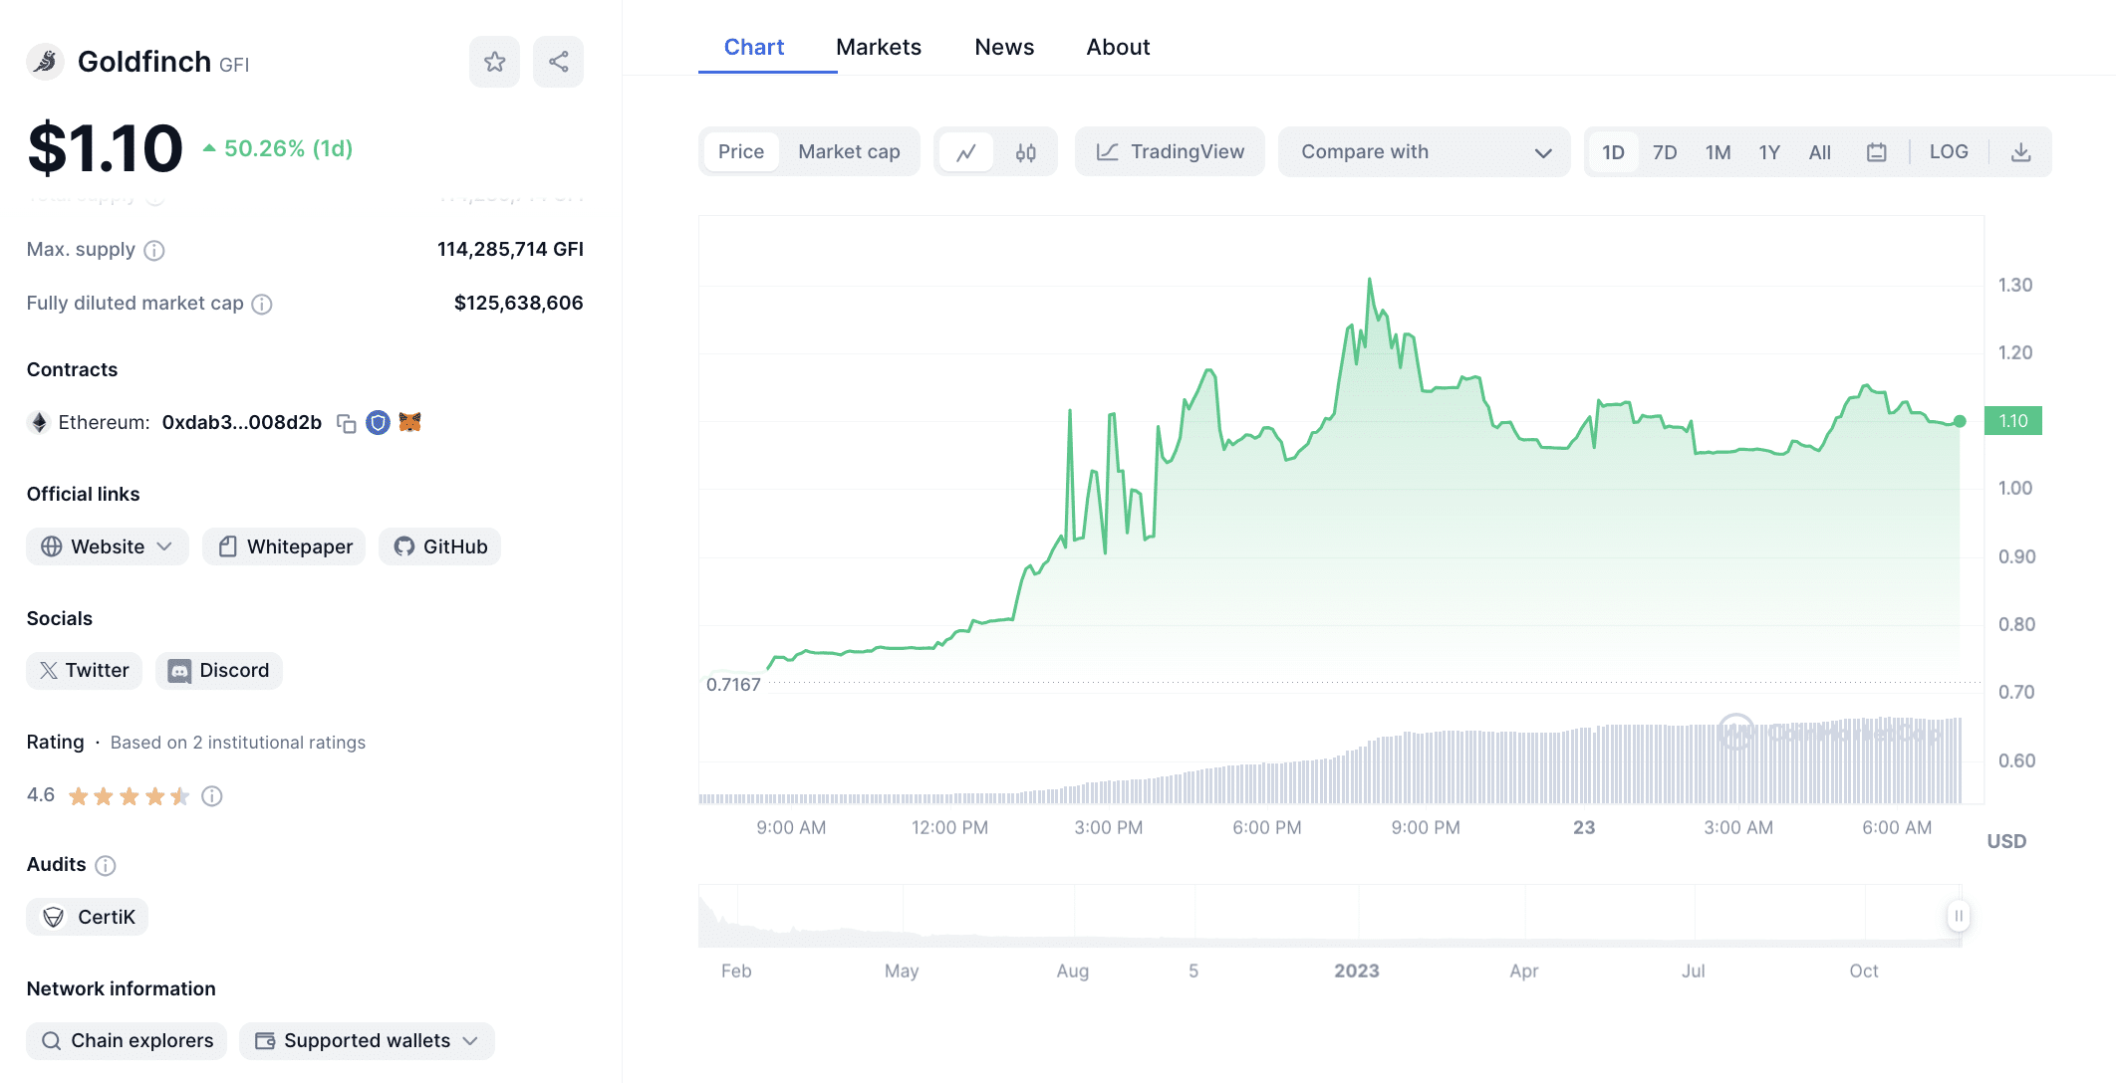Screen dimensions: 2116x1083
Task: Click the $125,638,606 market cap value
Action: pos(518,304)
